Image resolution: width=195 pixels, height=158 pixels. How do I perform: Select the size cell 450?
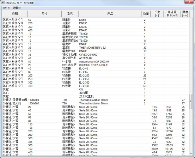[30, 152]
